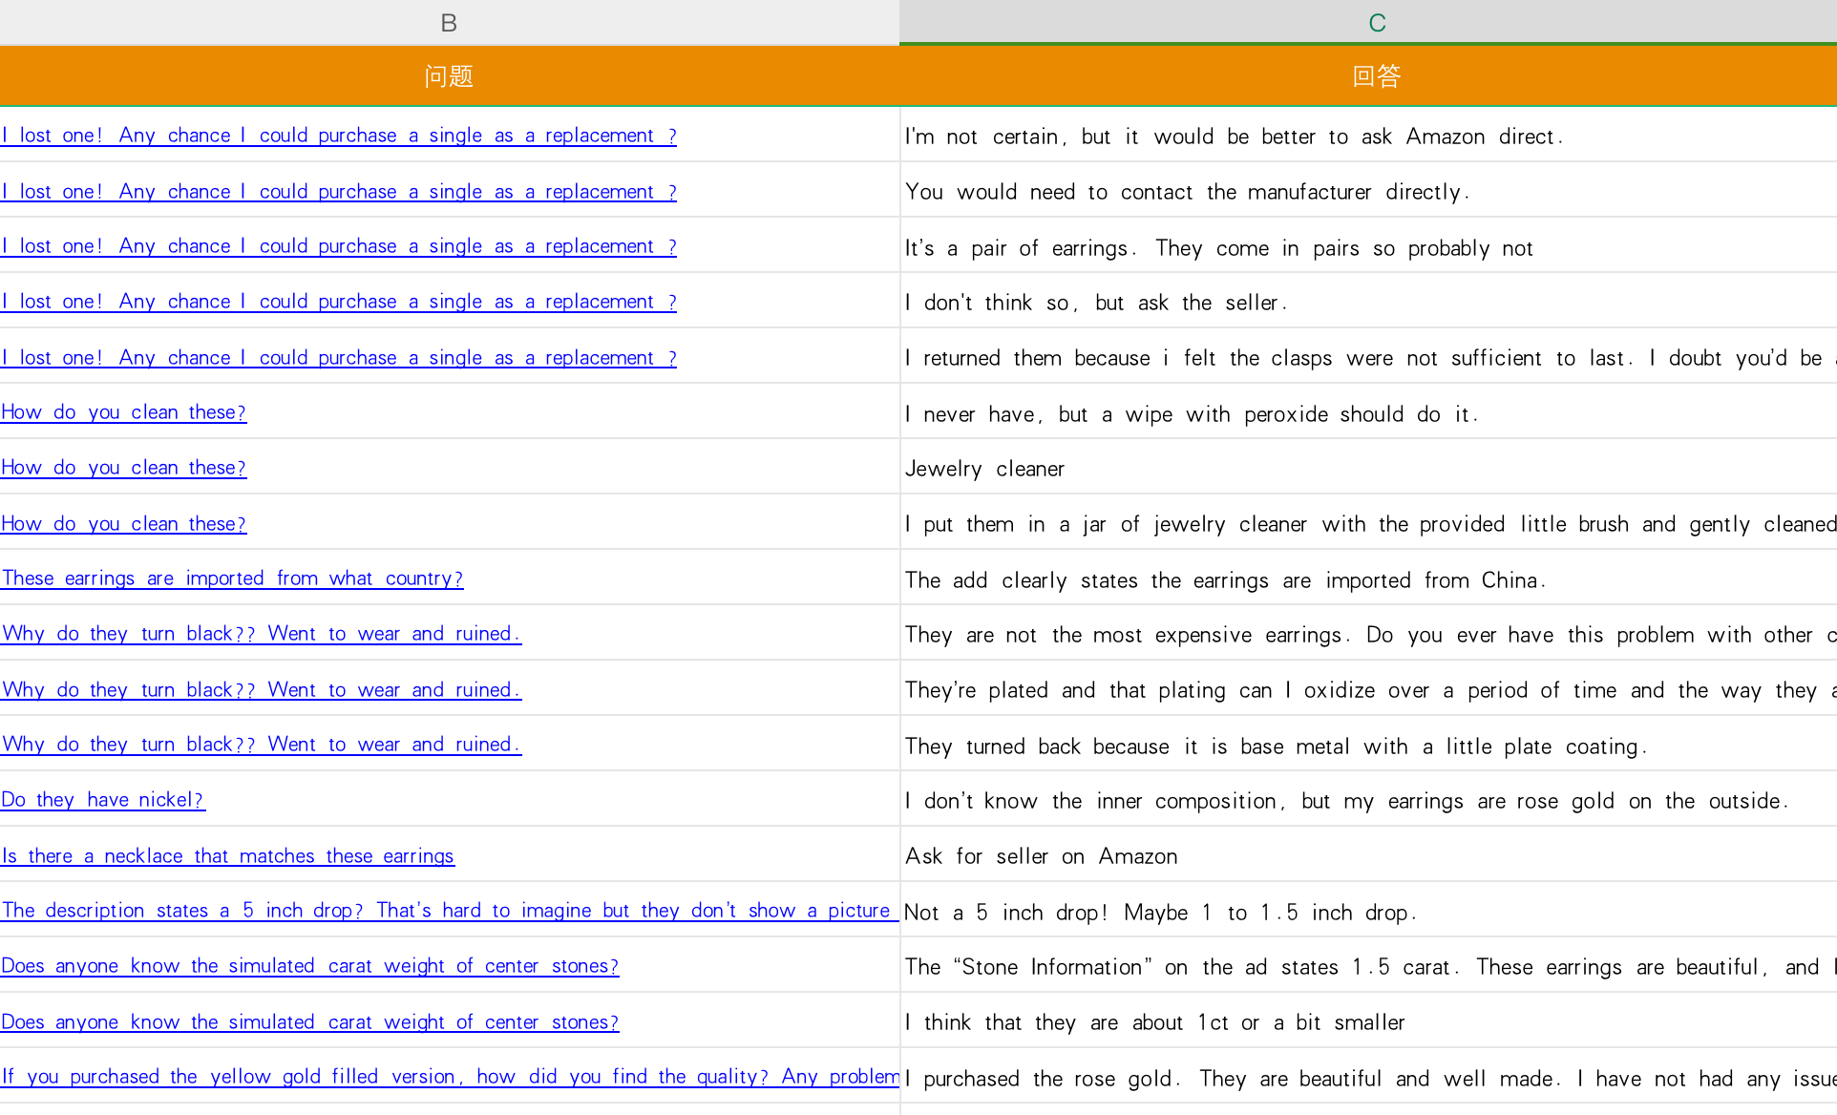Screen dimensions: 1837x1115
Task: Select the cell 'It's a pair of earrings. They come in pairs'
Action: coord(1368,245)
